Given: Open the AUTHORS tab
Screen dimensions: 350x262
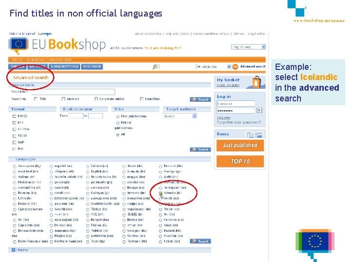Looking at the screenshot, I should click(37, 66).
